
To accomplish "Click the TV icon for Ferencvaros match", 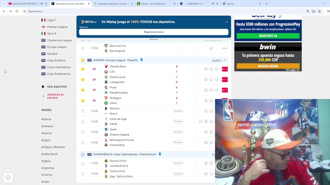I will pyautogui.click(x=211, y=80).
